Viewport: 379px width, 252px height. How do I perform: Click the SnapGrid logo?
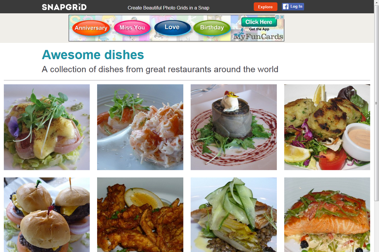pyautogui.click(x=64, y=7)
